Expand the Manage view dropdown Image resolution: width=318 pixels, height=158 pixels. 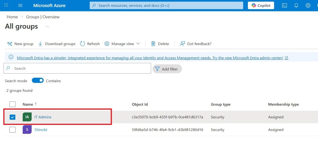(122, 44)
